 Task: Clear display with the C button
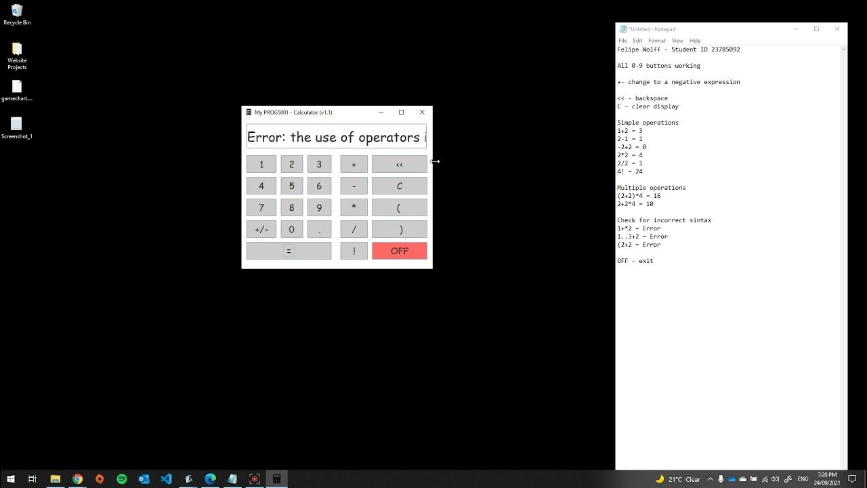tap(400, 186)
